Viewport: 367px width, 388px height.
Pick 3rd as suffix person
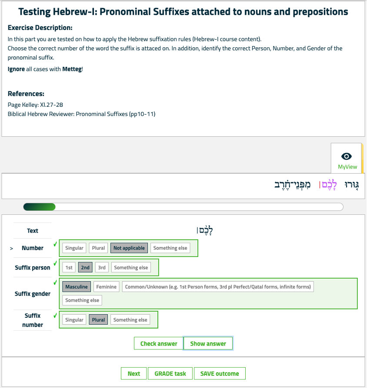pyautogui.click(x=102, y=267)
